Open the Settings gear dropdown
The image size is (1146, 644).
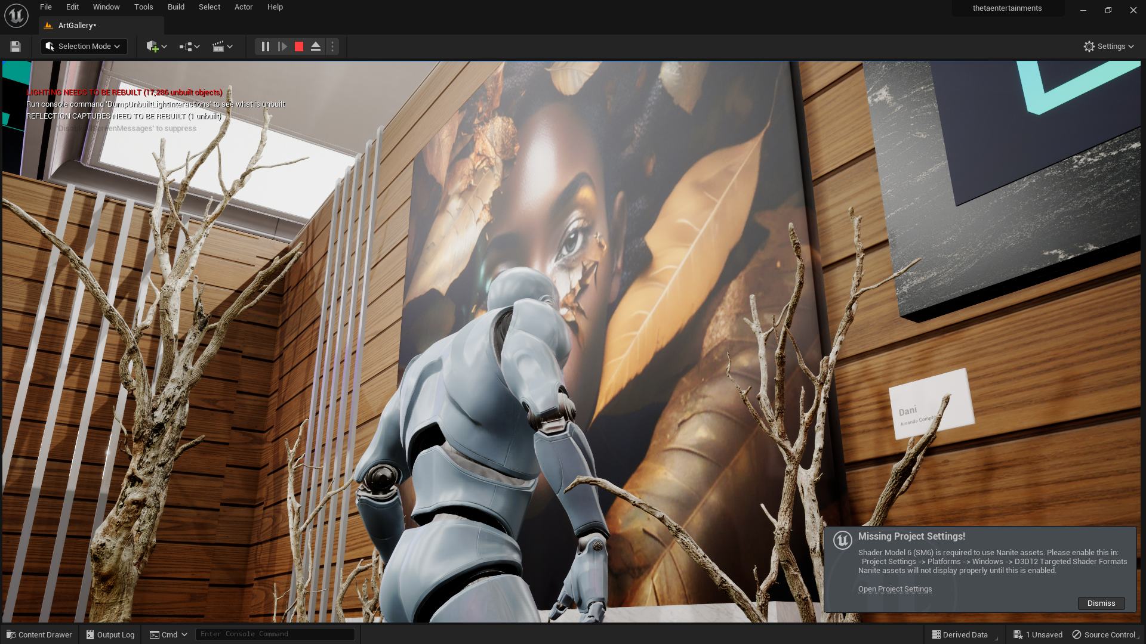[x=1108, y=47]
